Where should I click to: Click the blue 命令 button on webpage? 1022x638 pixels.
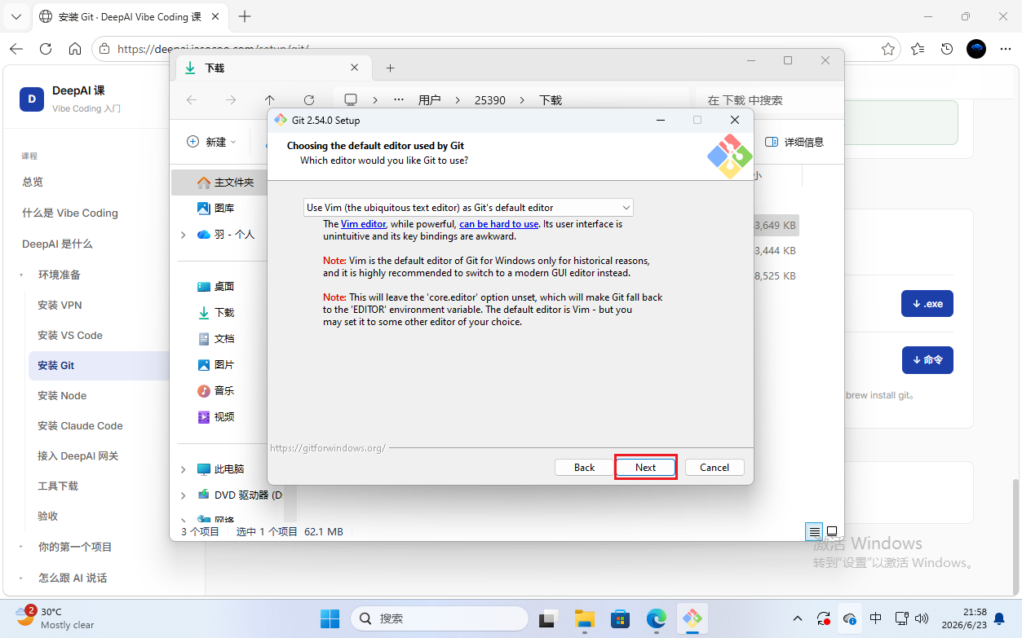pos(927,360)
